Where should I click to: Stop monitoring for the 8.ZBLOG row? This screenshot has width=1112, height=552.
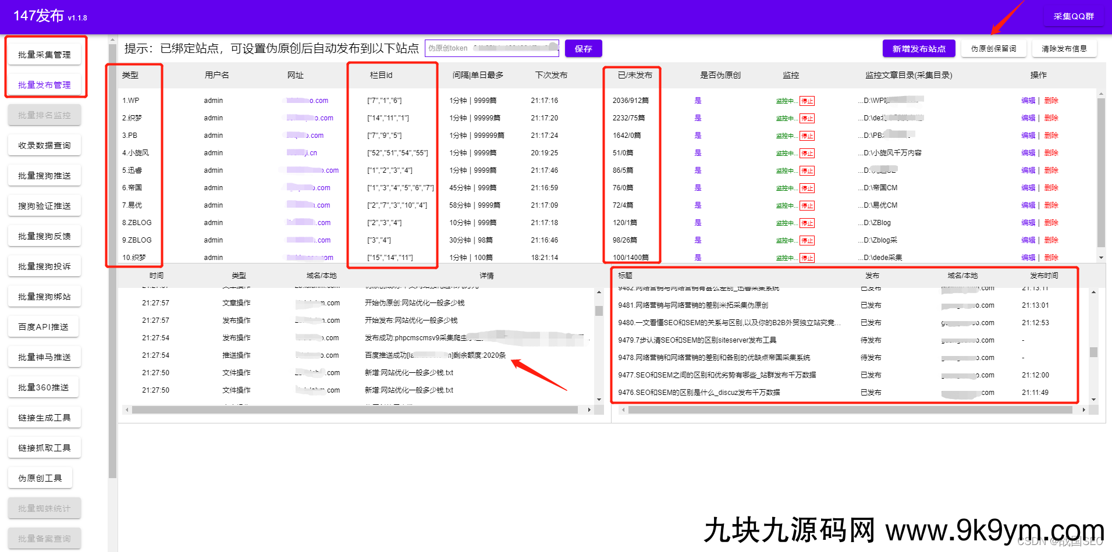click(x=807, y=223)
